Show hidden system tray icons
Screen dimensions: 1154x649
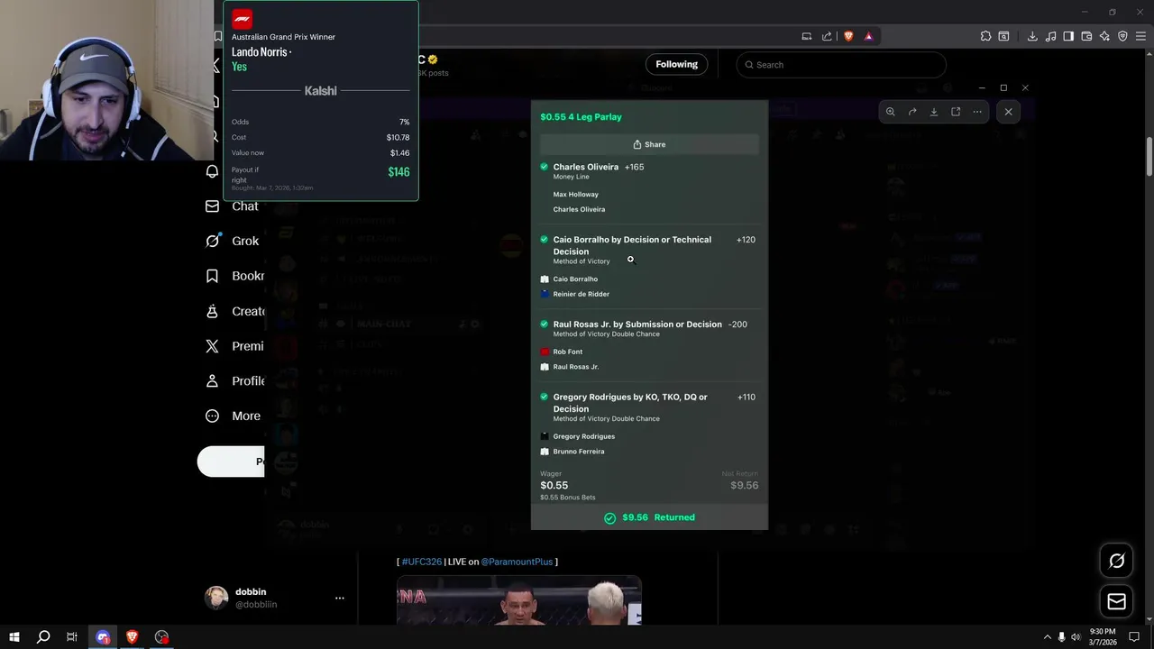1047,637
